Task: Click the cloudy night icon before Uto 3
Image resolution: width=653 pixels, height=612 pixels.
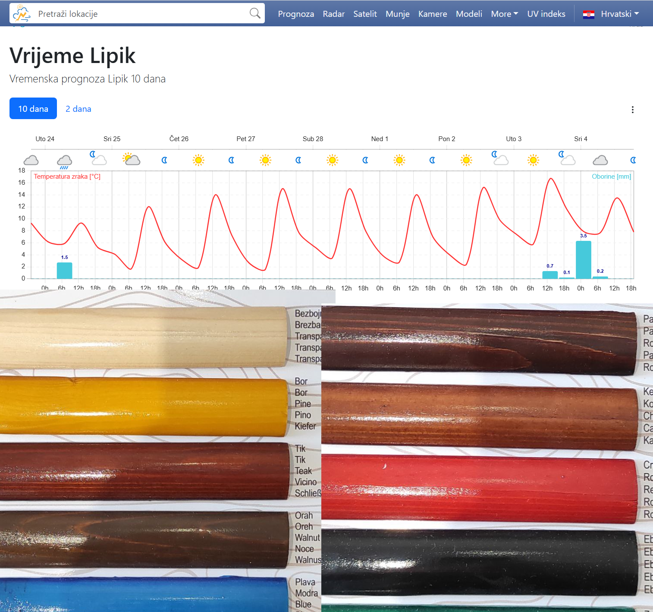Action: click(500, 158)
